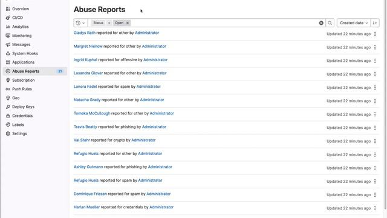Open the CI/CD sidebar section

tap(18, 18)
